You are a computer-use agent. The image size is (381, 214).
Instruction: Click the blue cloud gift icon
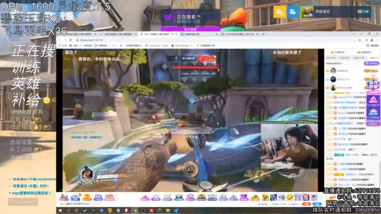pyautogui.click(x=75, y=197)
